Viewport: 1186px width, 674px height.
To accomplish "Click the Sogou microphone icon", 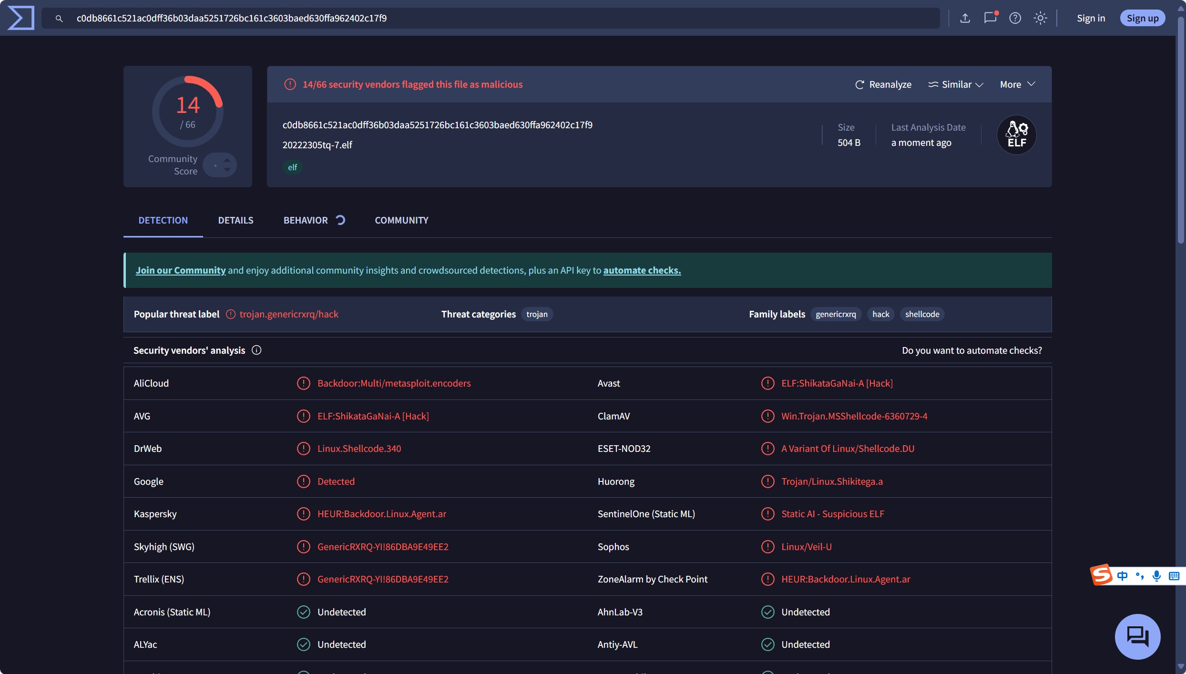I will coord(1156,576).
